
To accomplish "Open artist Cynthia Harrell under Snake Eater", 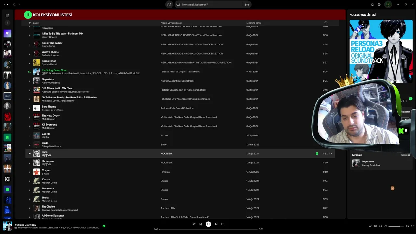I will tap(49, 64).
